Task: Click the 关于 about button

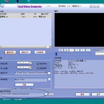Action: pyautogui.click(x=98, y=94)
